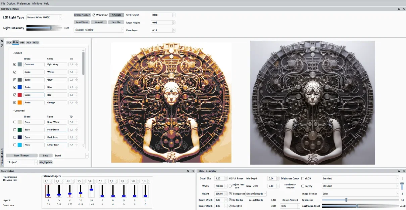Image resolution: width=406 pixels, height=210 pixels.
Task: Close the Lighting Settings panel
Action: click(403, 9)
